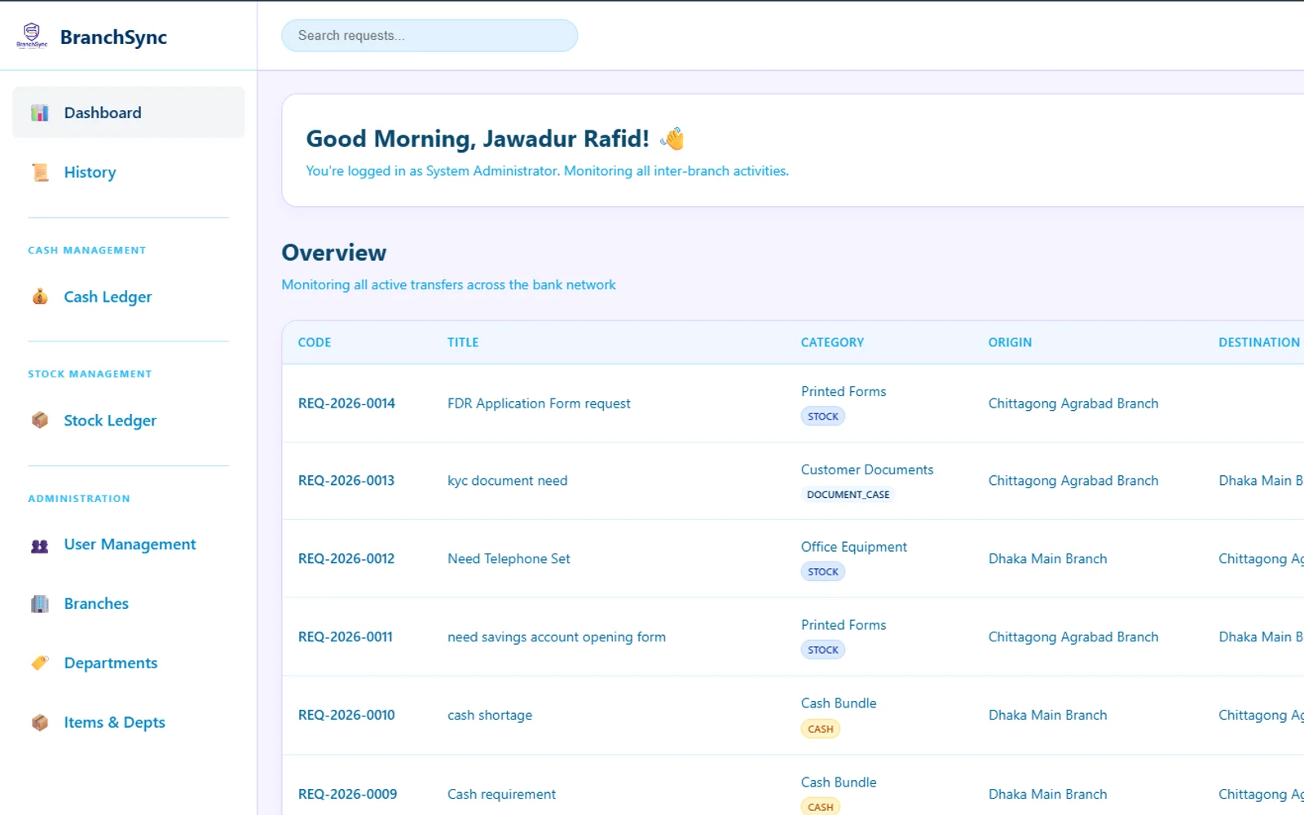Image resolution: width=1304 pixels, height=815 pixels.
Task: Click the BranchSync brand name
Action: pyautogui.click(x=113, y=37)
